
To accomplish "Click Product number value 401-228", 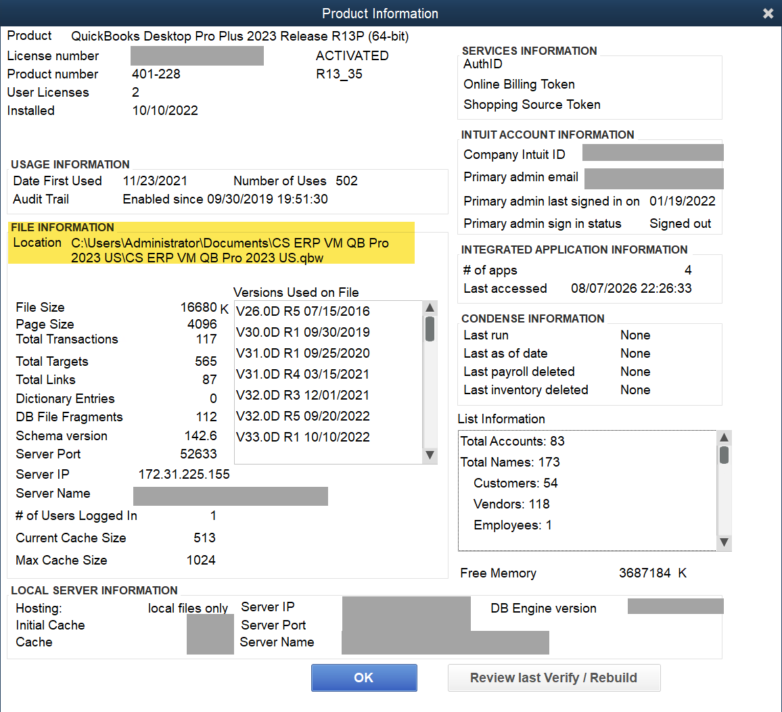I will (x=156, y=74).
